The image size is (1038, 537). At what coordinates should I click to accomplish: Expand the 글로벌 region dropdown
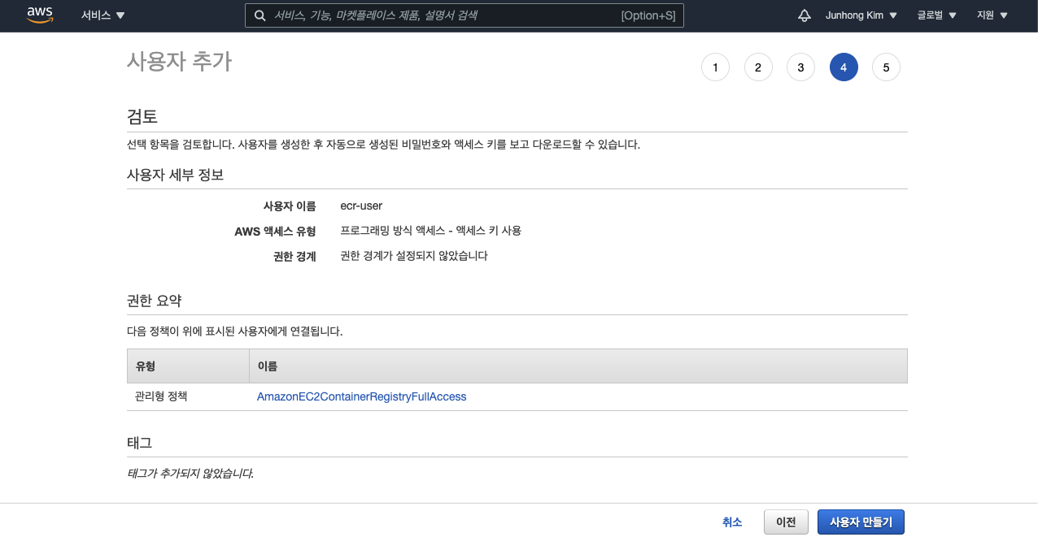[937, 15]
